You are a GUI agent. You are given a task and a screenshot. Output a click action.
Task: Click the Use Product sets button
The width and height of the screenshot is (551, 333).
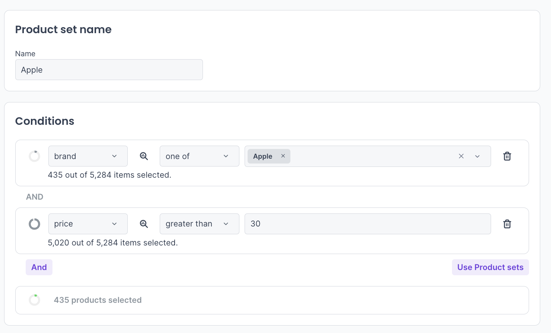click(x=490, y=267)
